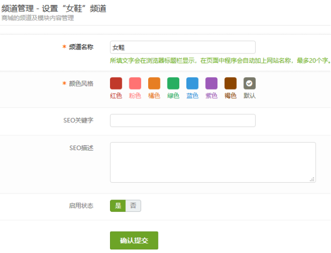331x253 pixels.
Task: Set enable status to 否
Action: (133, 206)
